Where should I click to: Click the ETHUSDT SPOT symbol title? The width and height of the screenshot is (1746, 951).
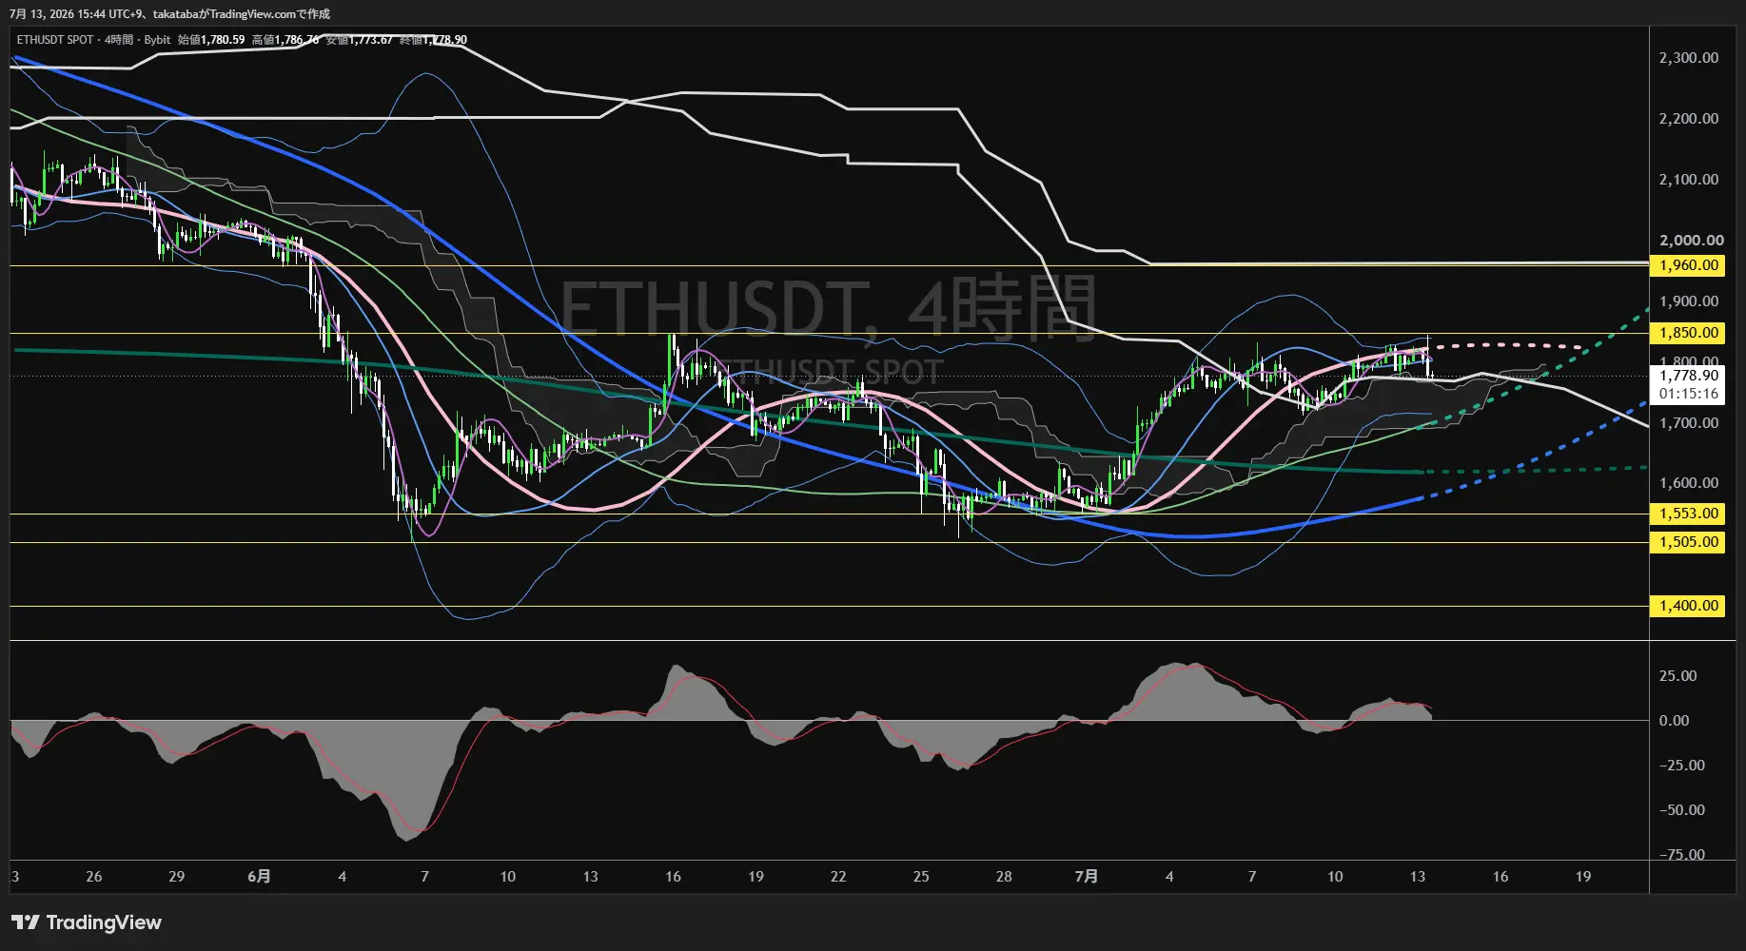coord(55,40)
